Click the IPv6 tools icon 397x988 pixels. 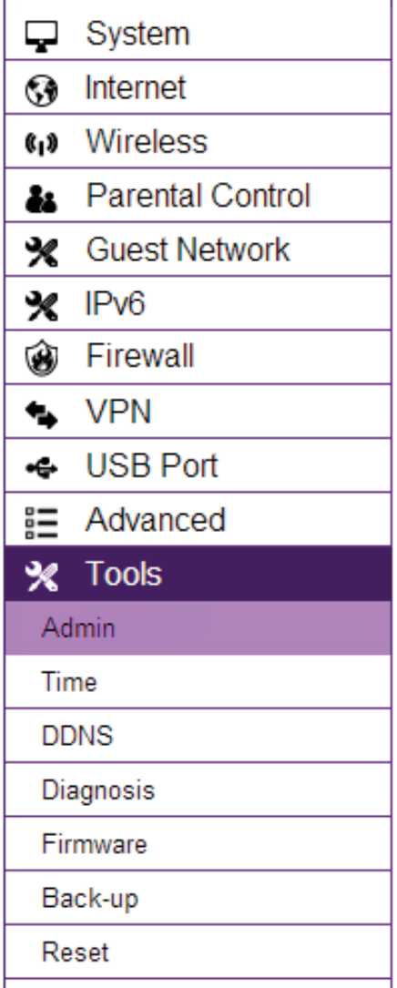tap(42, 306)
